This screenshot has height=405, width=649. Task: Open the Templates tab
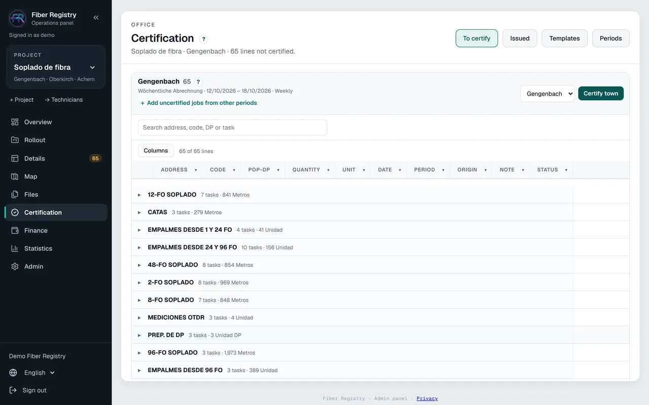pos(564,38)
